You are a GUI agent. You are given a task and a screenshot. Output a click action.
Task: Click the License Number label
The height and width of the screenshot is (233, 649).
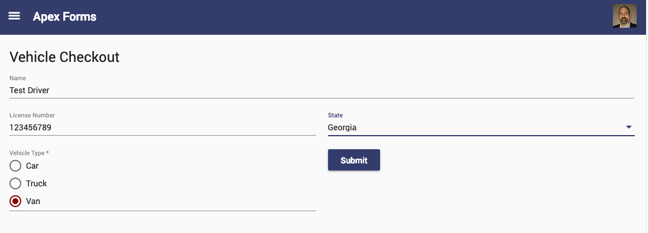pos(33,115)
